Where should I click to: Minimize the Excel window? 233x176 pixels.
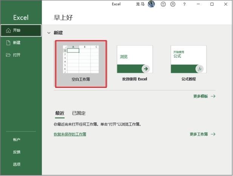(x=198, y=4)
